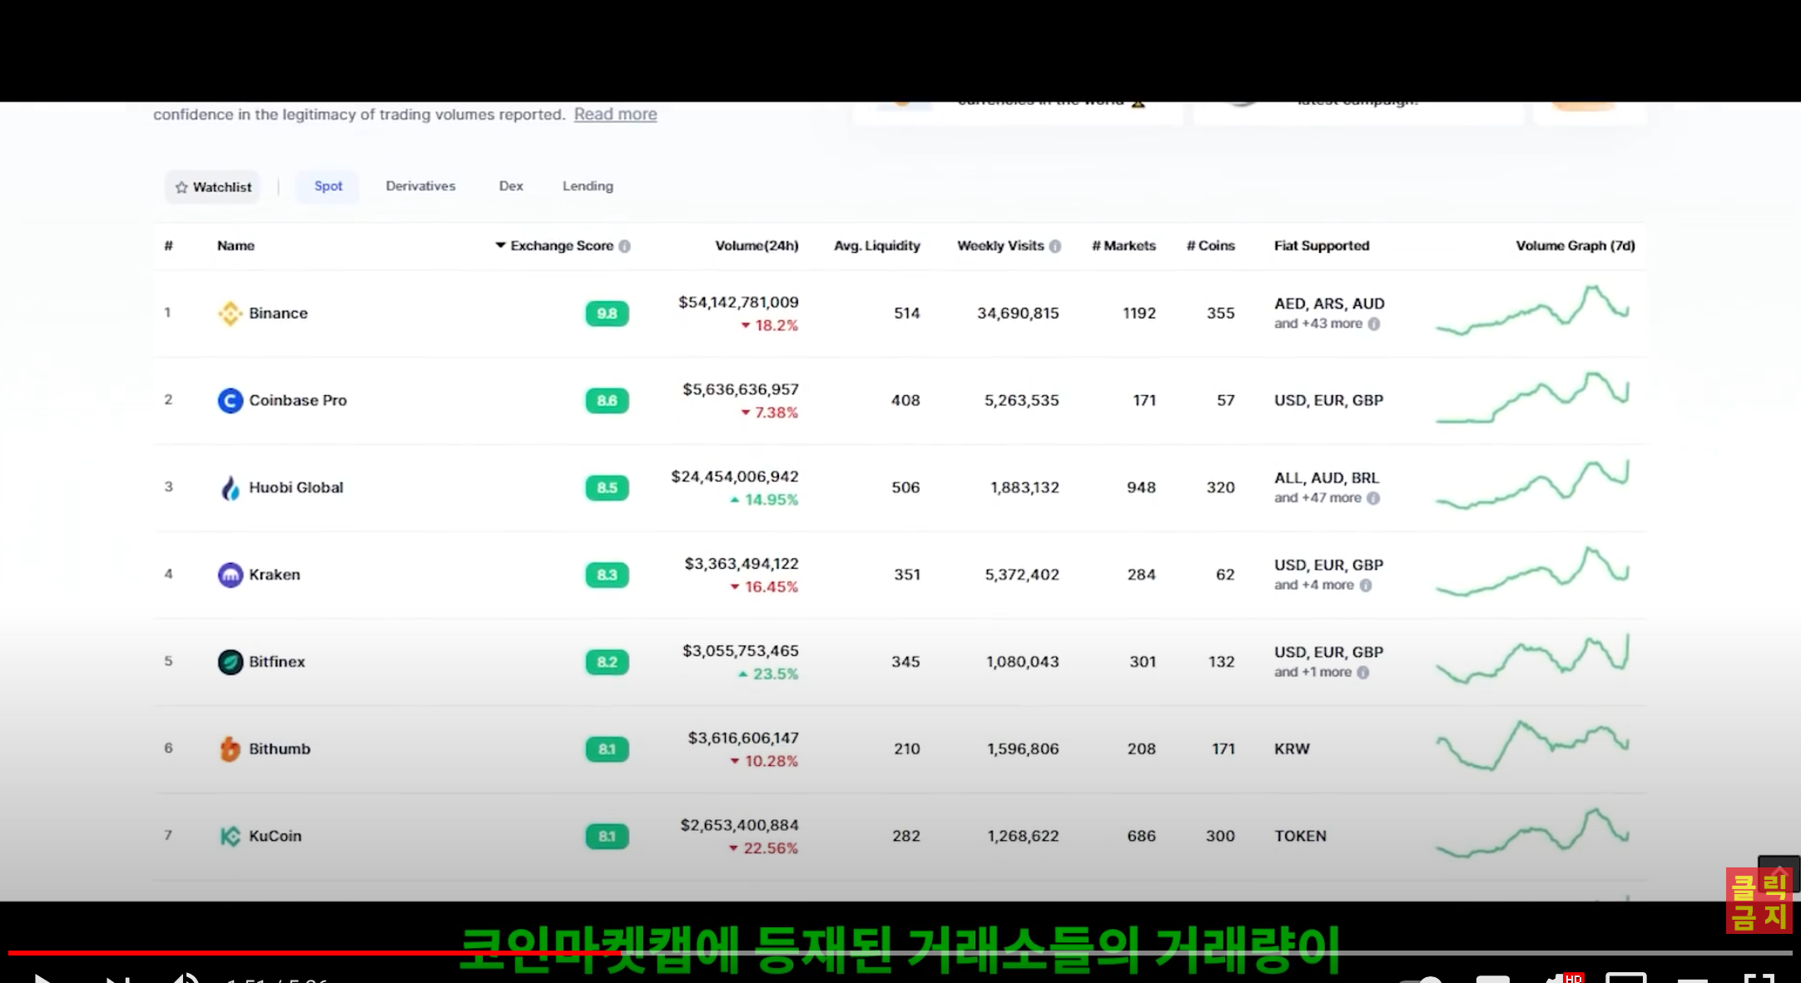Sort by Exchange Score column
1801x983 pixels.
coord(562,246)
